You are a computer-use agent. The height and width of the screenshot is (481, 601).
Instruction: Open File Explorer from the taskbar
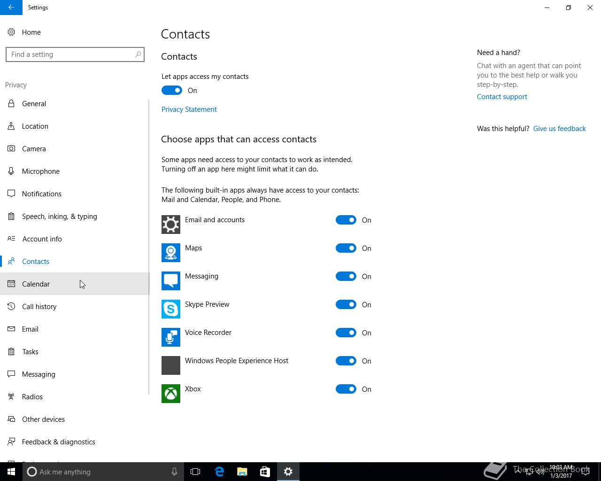click(x=242, y=472)
